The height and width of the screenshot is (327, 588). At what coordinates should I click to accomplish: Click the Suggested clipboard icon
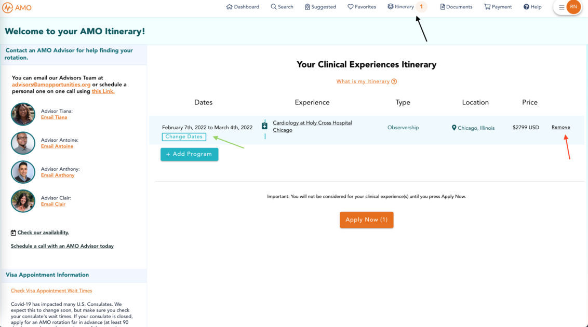(x=307, y=7)
